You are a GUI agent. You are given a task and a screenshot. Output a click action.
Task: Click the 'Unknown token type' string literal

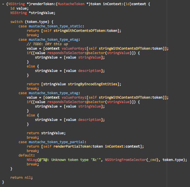[x=70, y=160]
